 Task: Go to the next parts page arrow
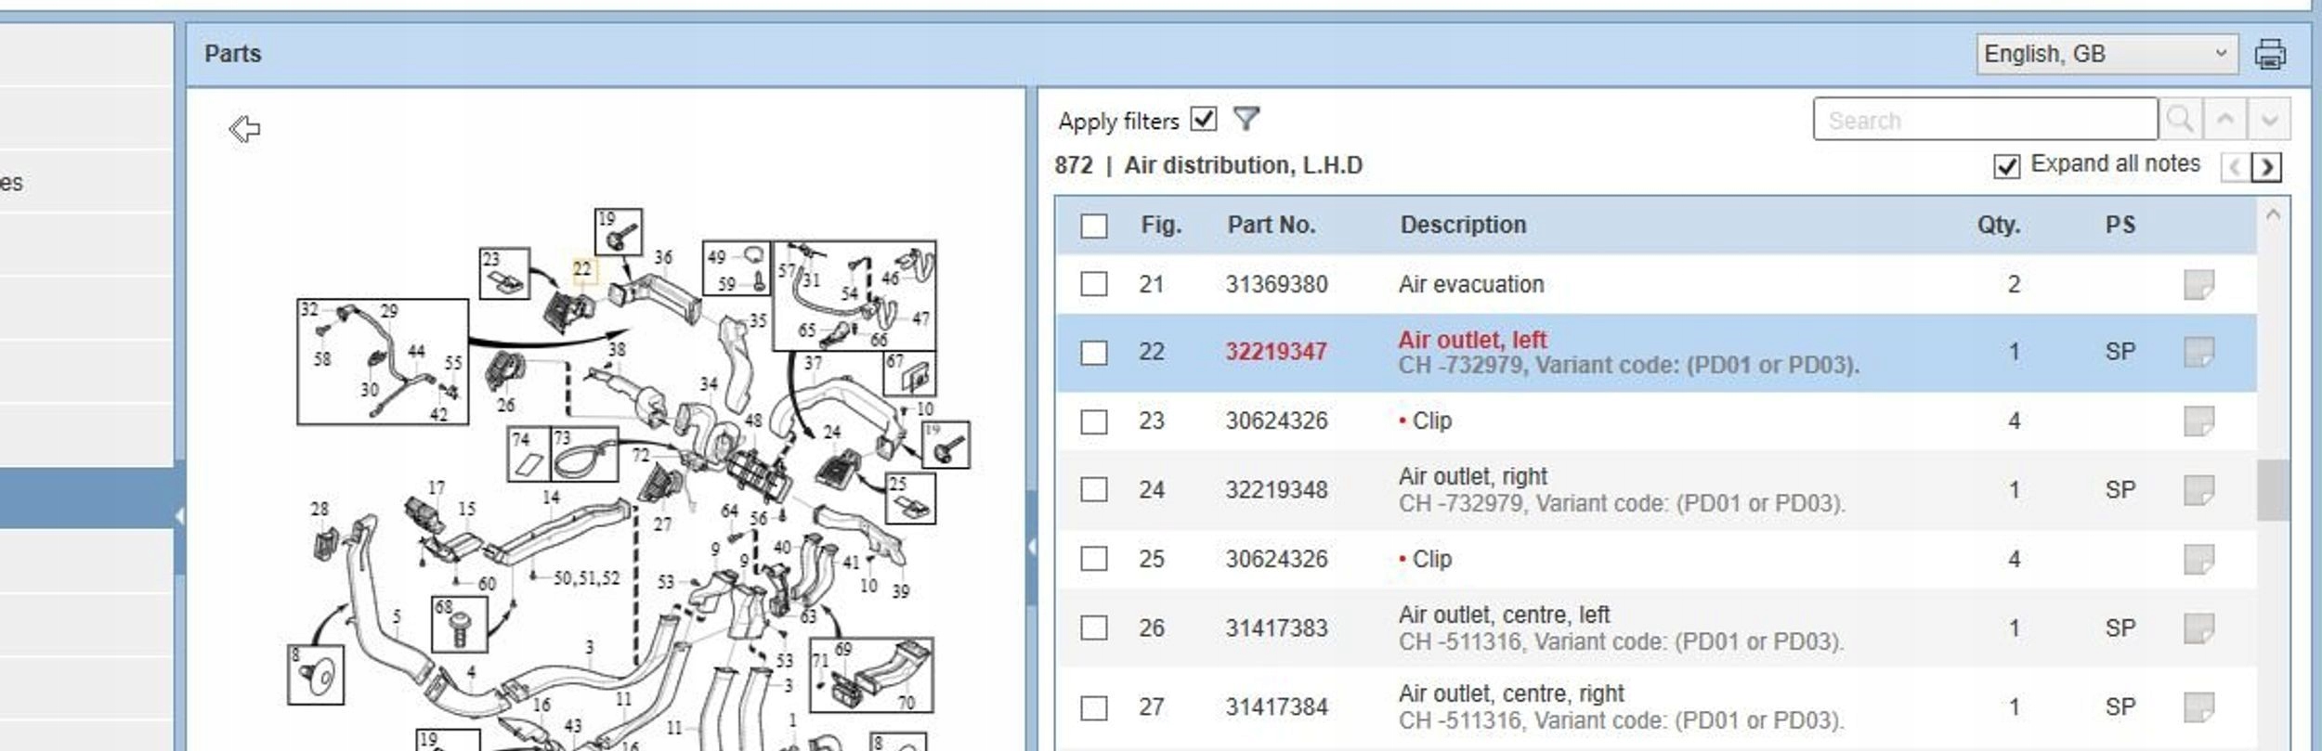click(x=2267, y=167)
